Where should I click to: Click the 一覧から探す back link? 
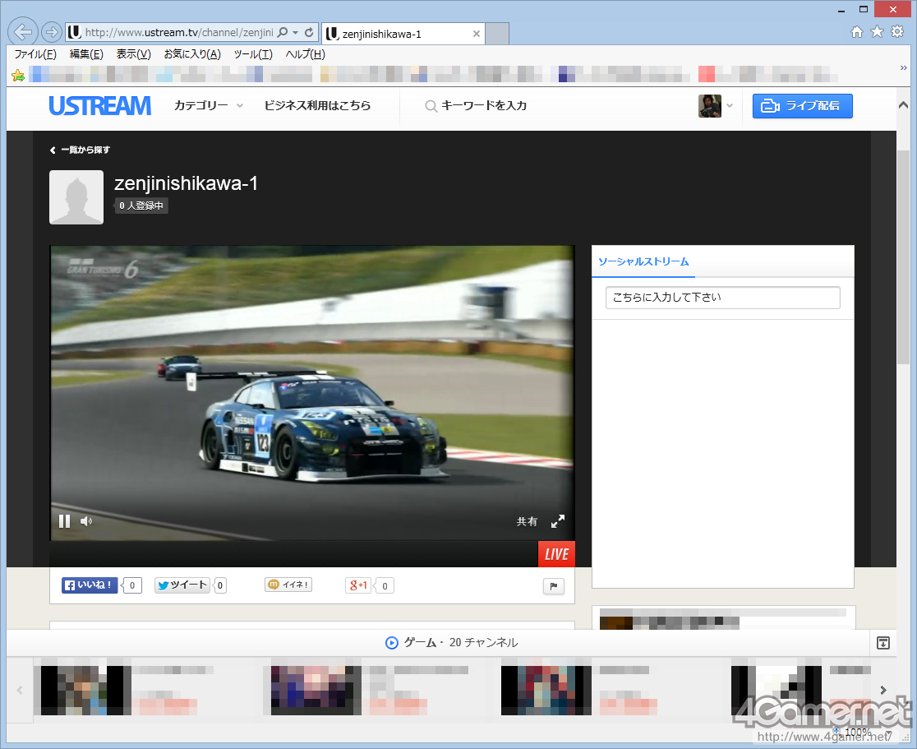click(81, 150)
